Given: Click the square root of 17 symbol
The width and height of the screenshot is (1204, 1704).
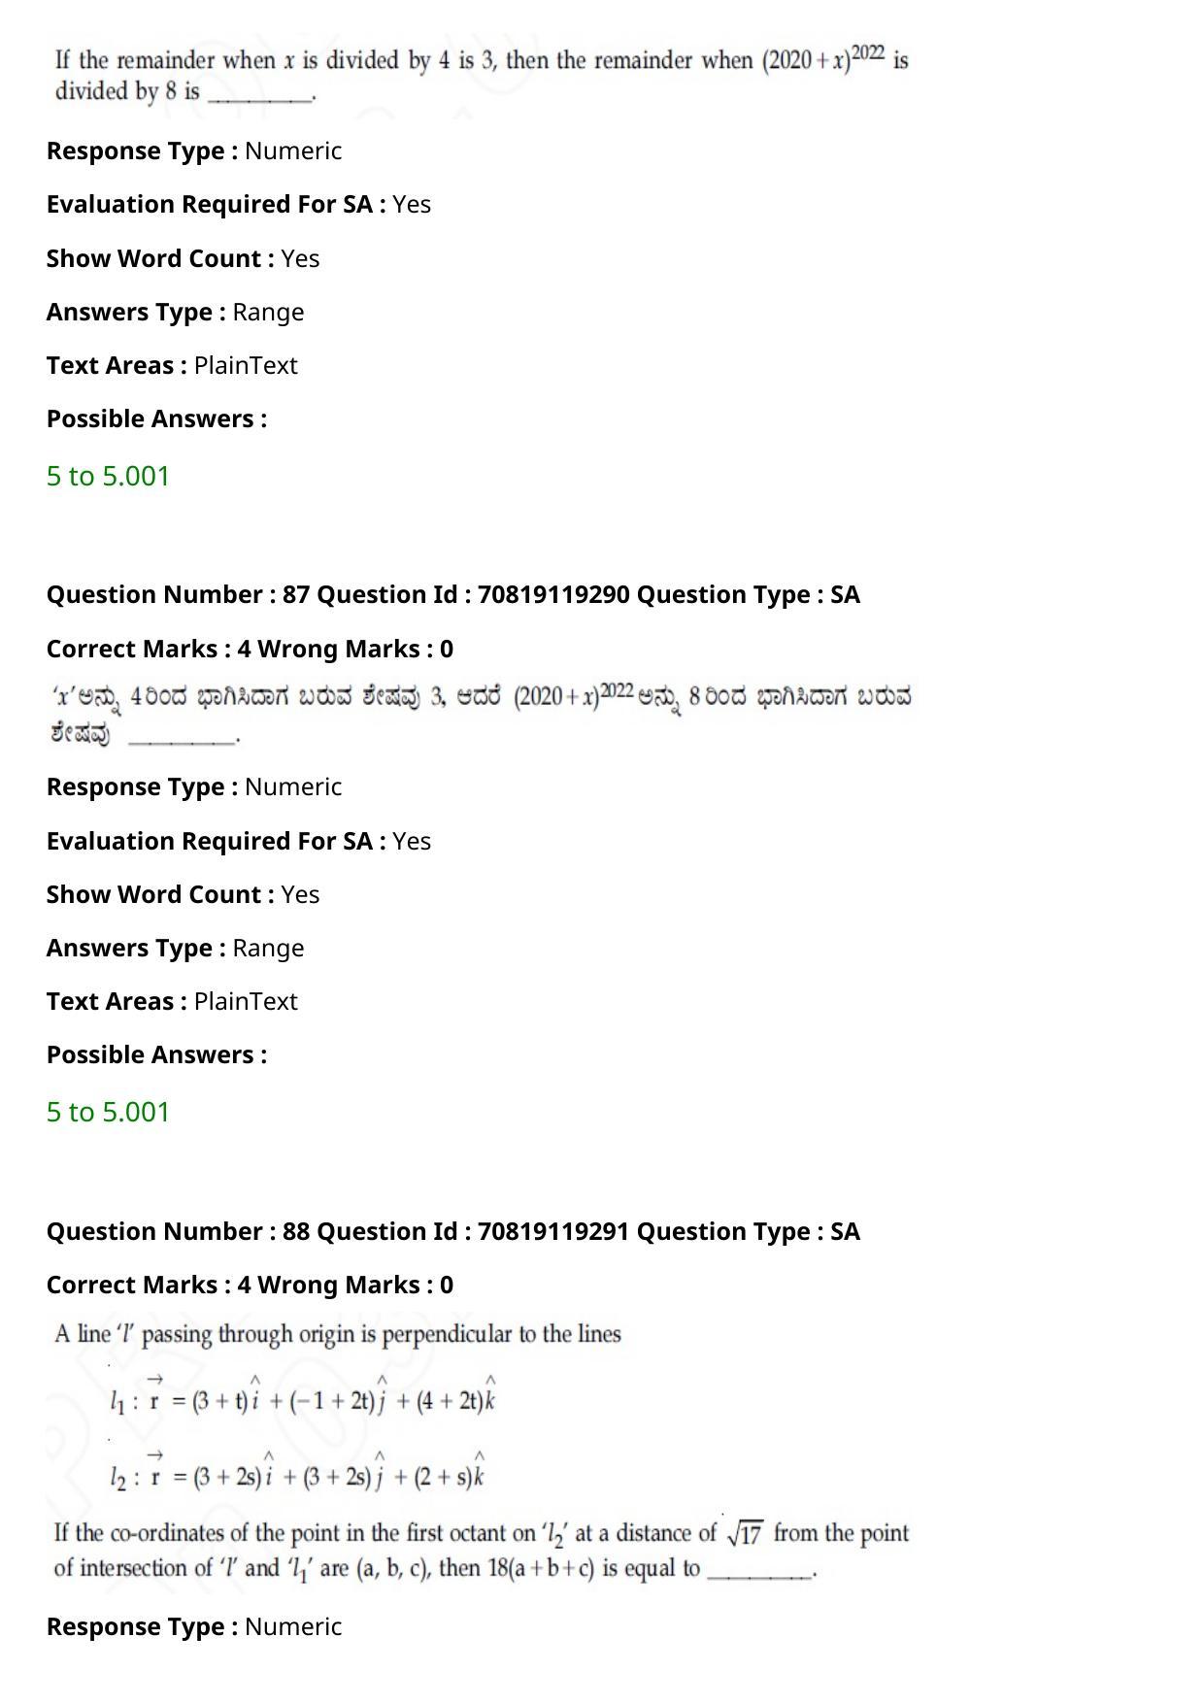Looking at the screenshot, I should point(744,1533).
